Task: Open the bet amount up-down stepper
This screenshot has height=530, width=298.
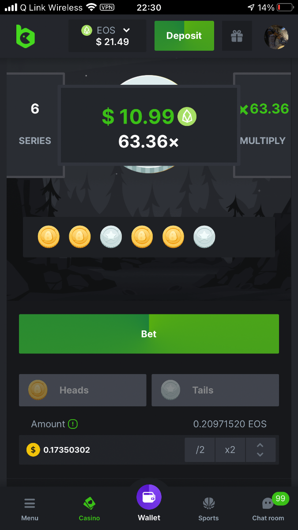Action: (x=260, y=450)
